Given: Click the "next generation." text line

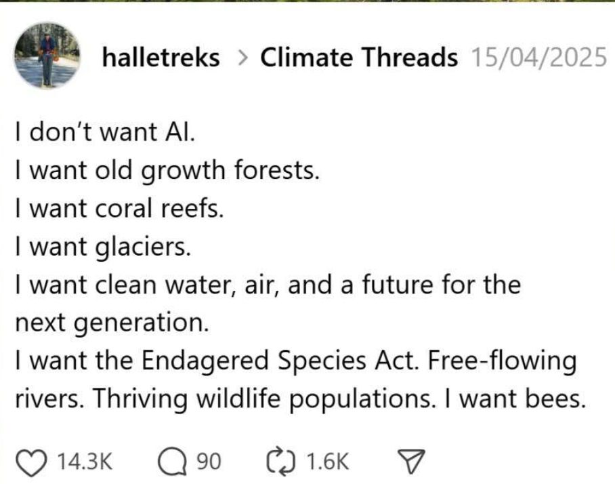Looking at the screenshot, I should (112, 323).
